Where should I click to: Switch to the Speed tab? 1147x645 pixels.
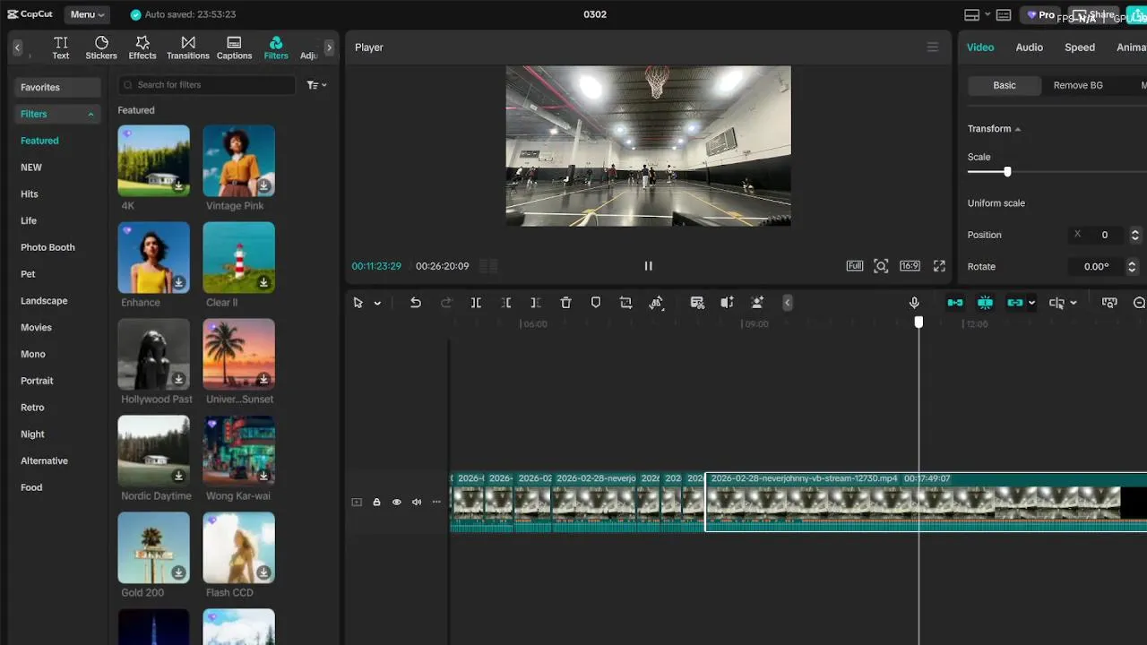(x=1080, y=47)
